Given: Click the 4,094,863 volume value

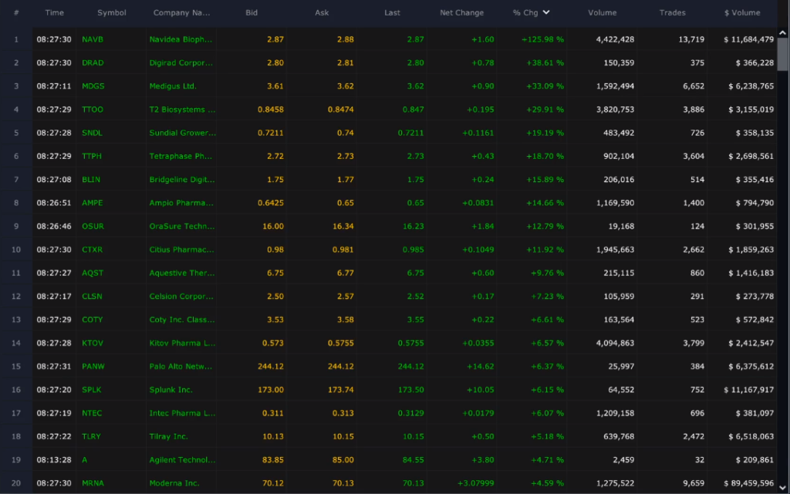Looking at the screenshot, I should point(615,343).
